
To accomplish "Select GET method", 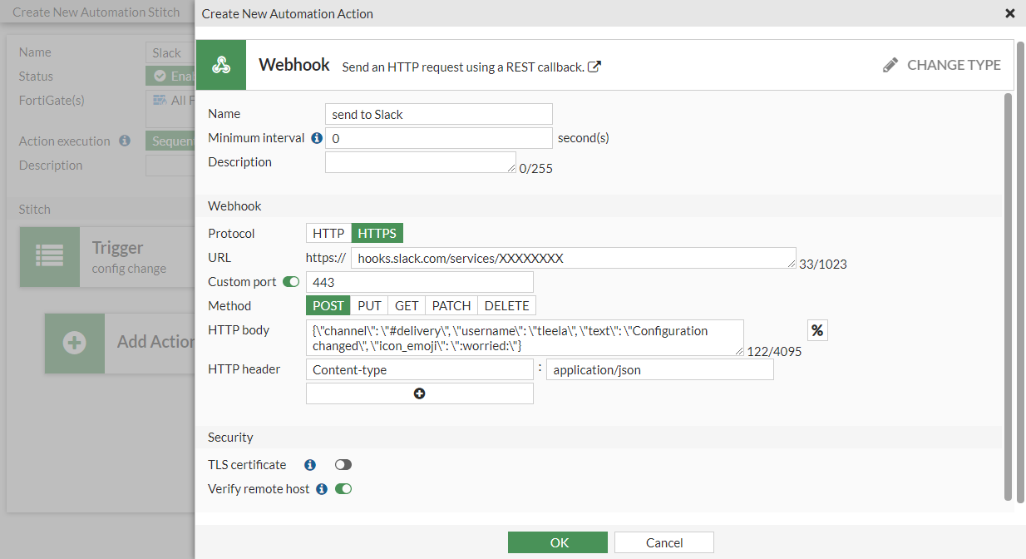I will pos(407,306).
